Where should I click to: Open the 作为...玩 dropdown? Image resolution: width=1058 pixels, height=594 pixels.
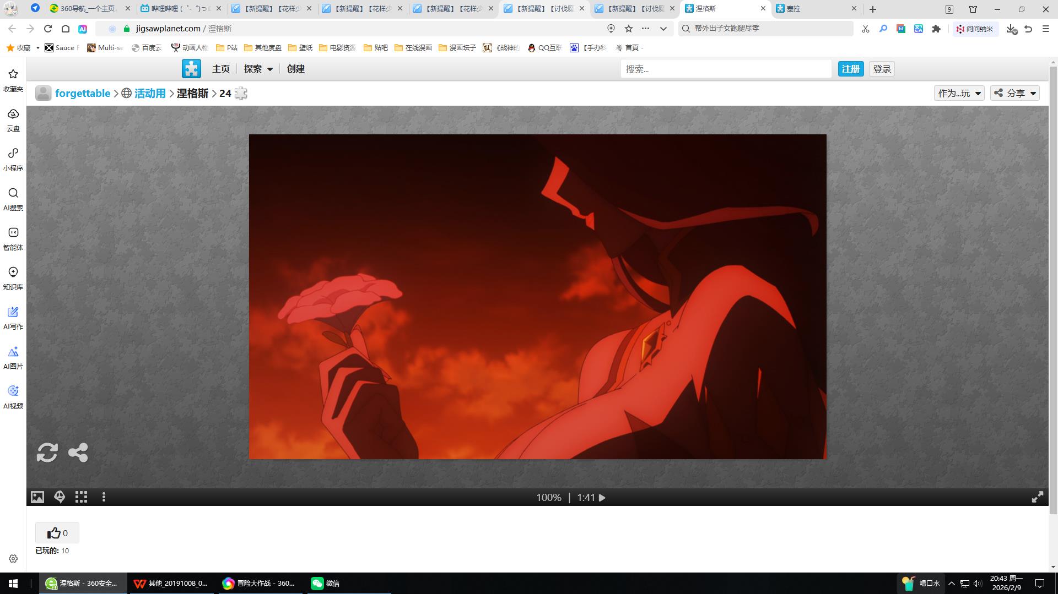click(958, 93)
